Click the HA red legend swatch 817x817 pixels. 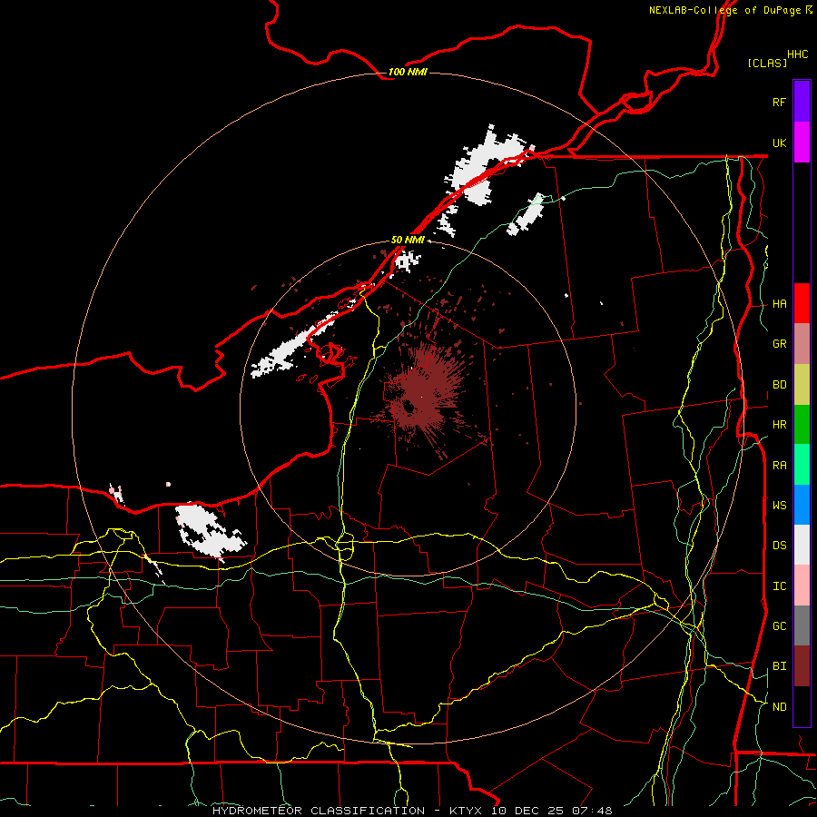click(x=802, y=303)
